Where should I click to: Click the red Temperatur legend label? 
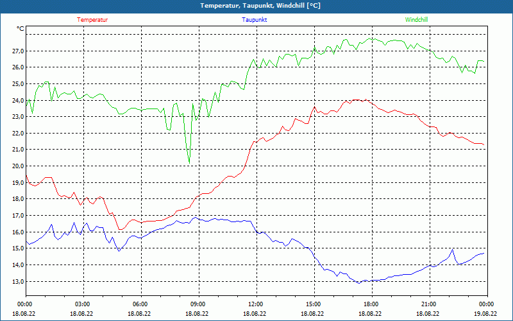click(92, 20)
